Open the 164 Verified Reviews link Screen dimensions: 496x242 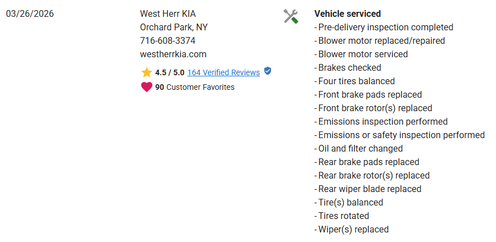click(223, 72)
